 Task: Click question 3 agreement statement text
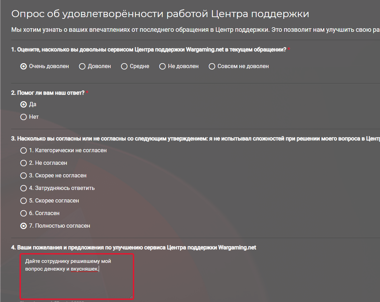click(196, 139)
